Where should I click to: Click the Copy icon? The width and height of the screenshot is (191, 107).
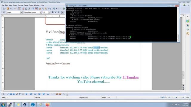pos(43,9)
